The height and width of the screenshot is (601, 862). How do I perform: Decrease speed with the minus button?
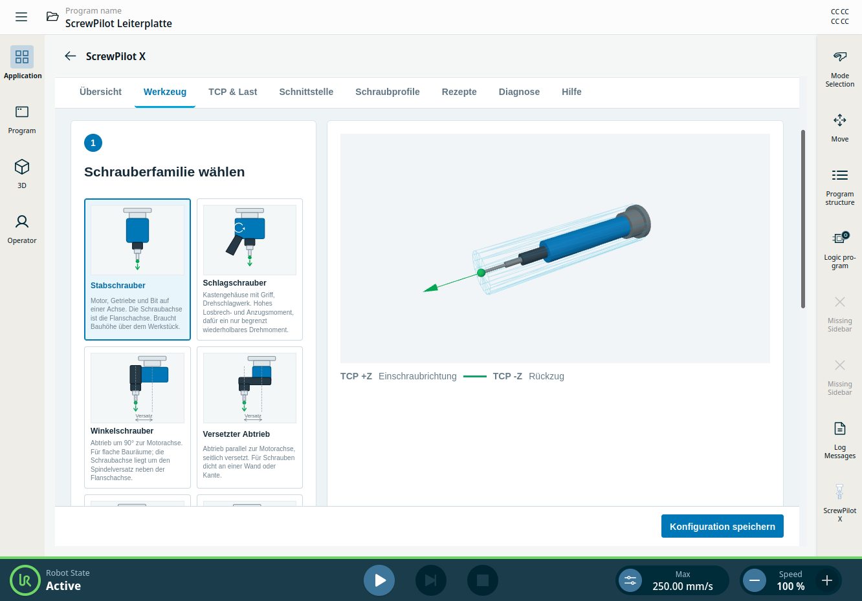(x=755, y=580)
